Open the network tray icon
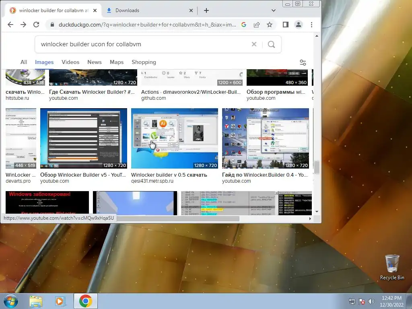The width and height of the screenshot is (412, 309). click(x=352, y=301)
